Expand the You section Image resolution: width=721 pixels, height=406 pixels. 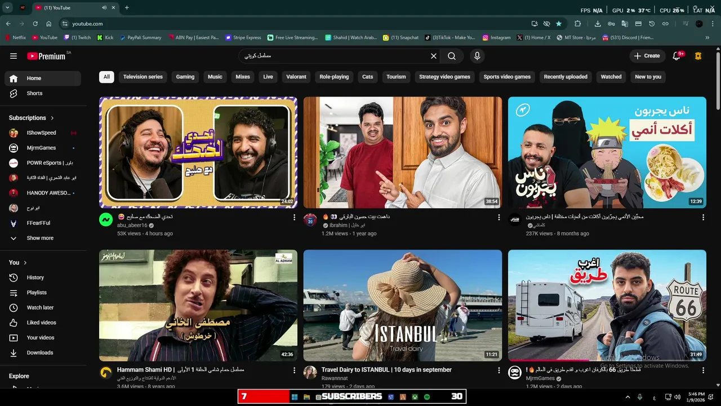[18, 263]
